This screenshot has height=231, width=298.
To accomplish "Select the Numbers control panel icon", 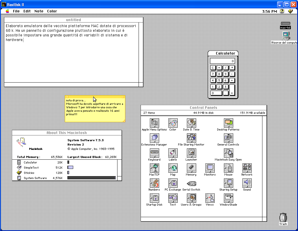I will (x=154, y=183).
